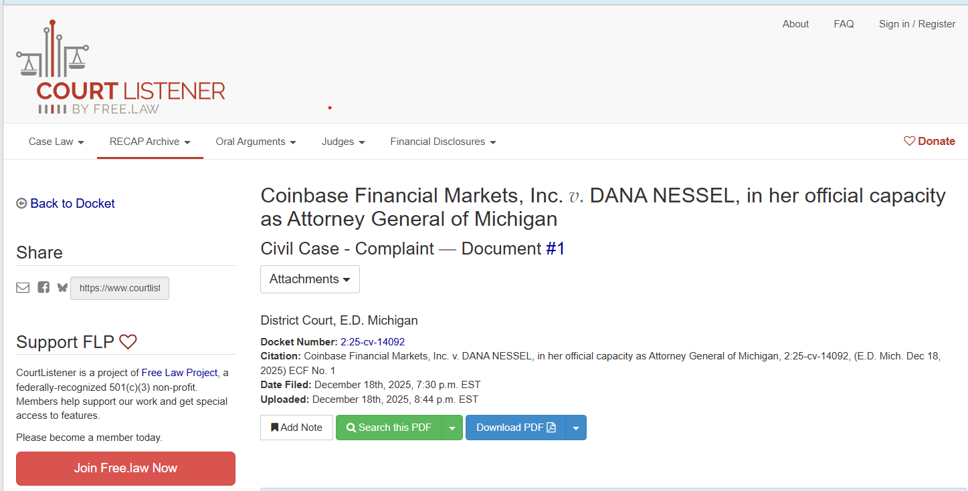Screen dimensions: 968x491
Task: Click the Join Free.law Now button
Action: pyautogui.click(x=125, y=468)
